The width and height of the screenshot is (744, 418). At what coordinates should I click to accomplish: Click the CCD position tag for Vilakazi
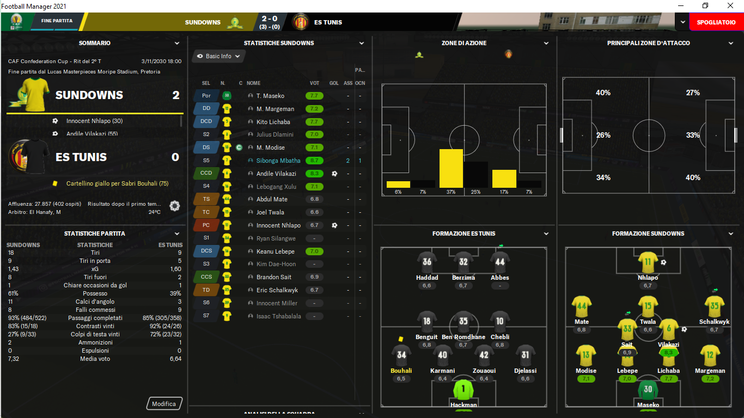[206, 174]
